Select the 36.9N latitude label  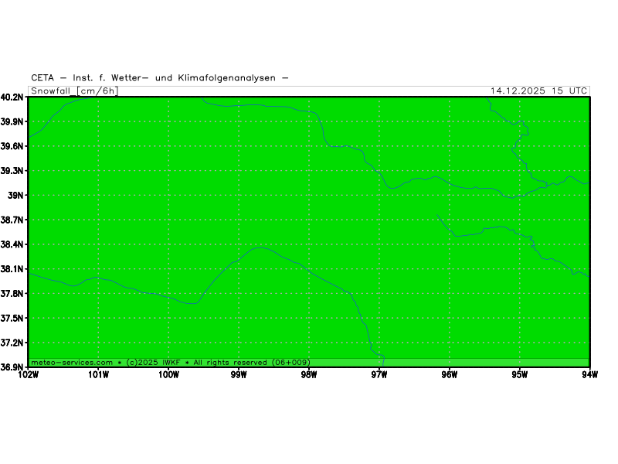[12, 367]
